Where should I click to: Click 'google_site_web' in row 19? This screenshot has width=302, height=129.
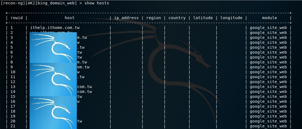[268, 116]
